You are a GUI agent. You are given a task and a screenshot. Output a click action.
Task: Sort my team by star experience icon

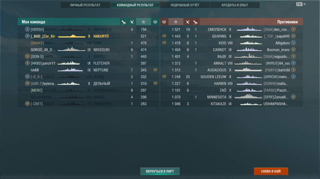(144, 22)
